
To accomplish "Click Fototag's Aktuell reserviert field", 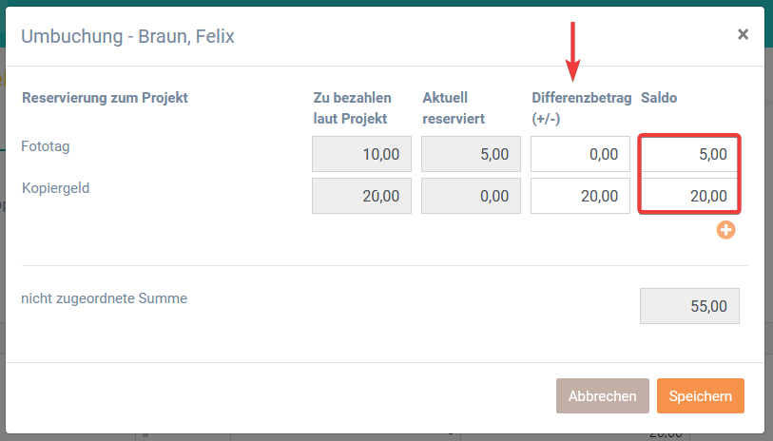I will coord(471,154).
